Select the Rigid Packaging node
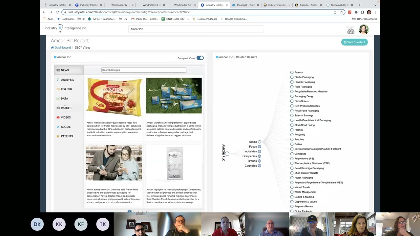 [292, 87]
